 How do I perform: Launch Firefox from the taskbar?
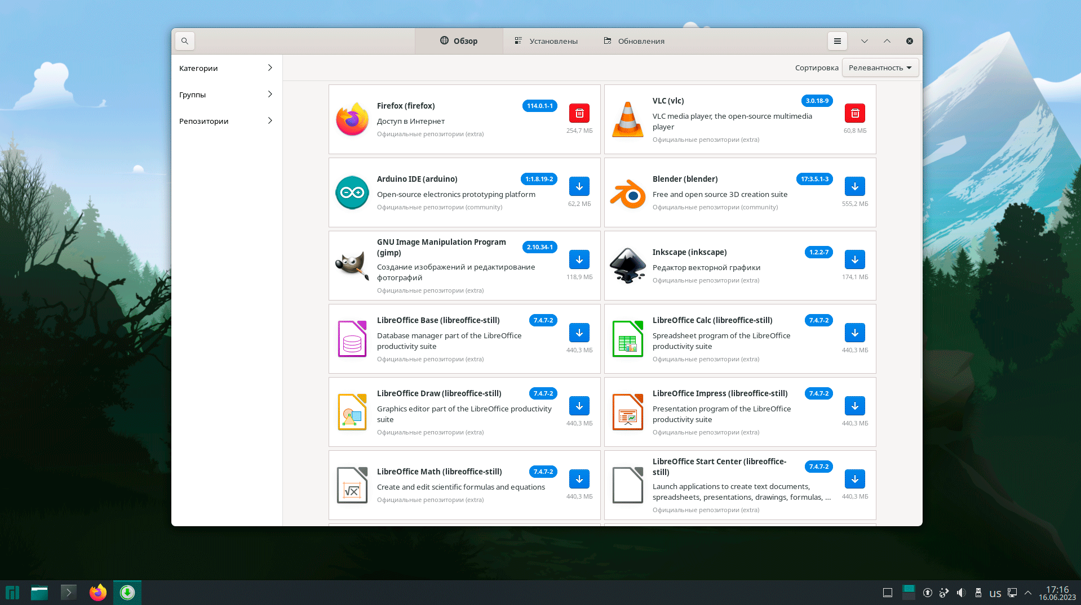click(x=98, y=593)
